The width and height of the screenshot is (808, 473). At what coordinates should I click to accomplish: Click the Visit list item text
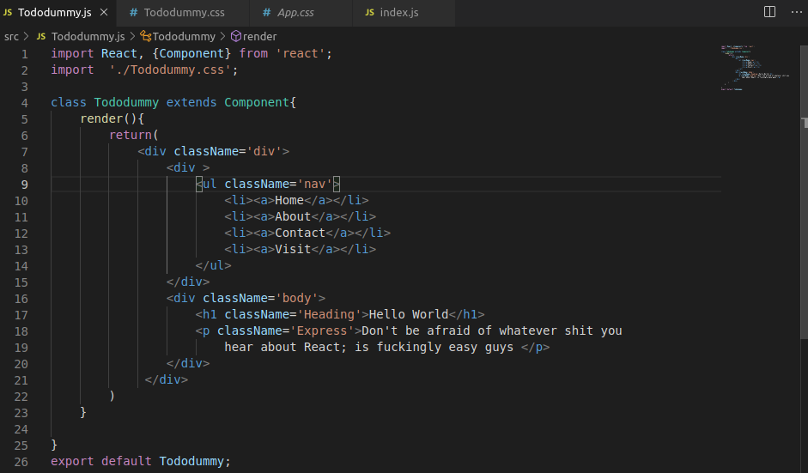pos(293,250)
